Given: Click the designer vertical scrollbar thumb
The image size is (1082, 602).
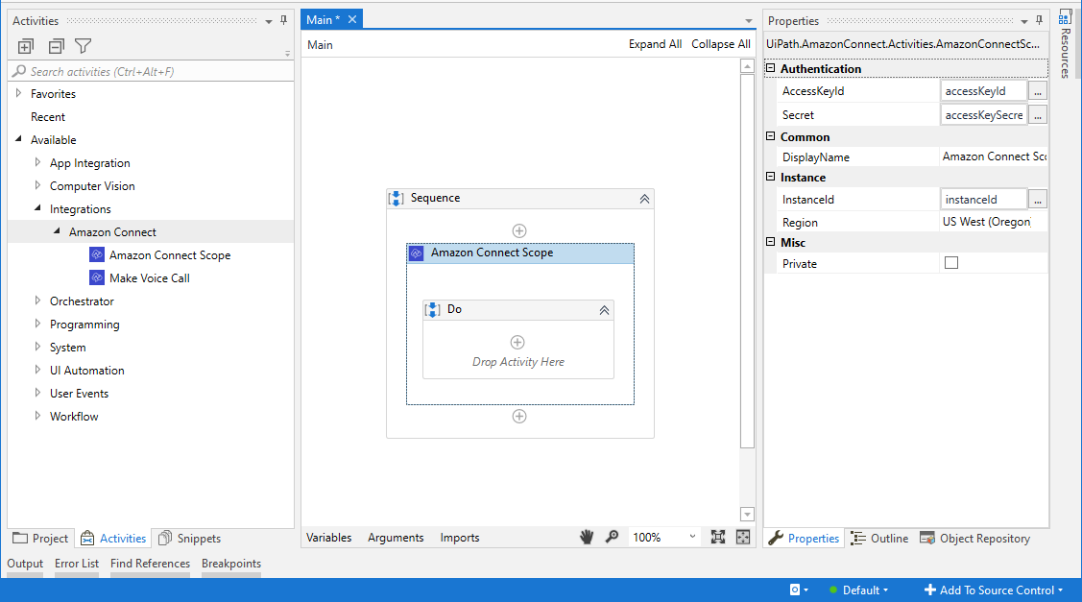Looking at the screenshot, I should (x=747, y=261).
